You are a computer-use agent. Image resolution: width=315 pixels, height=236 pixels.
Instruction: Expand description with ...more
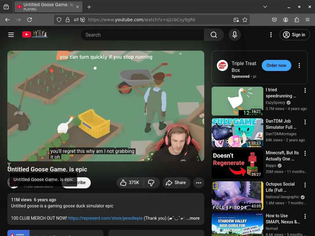click(193, 218)
